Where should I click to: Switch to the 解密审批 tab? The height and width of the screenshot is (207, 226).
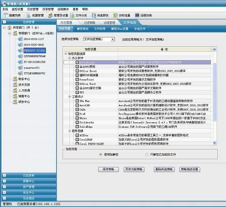pyautogui.click(x=82, y=29)
